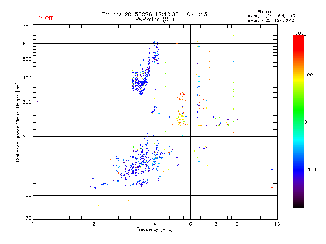Click the 'Phases' header text
The width and height of the screenshot is (326, 244).
click(264, 12)
